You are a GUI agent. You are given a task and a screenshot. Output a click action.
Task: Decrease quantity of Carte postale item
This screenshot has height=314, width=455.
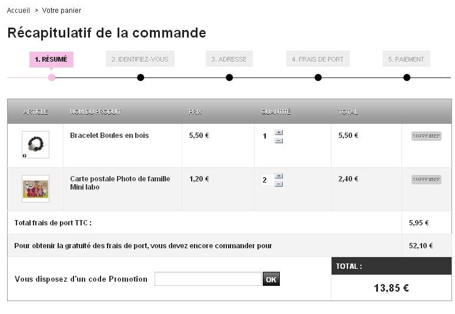(x=279, y=184)
